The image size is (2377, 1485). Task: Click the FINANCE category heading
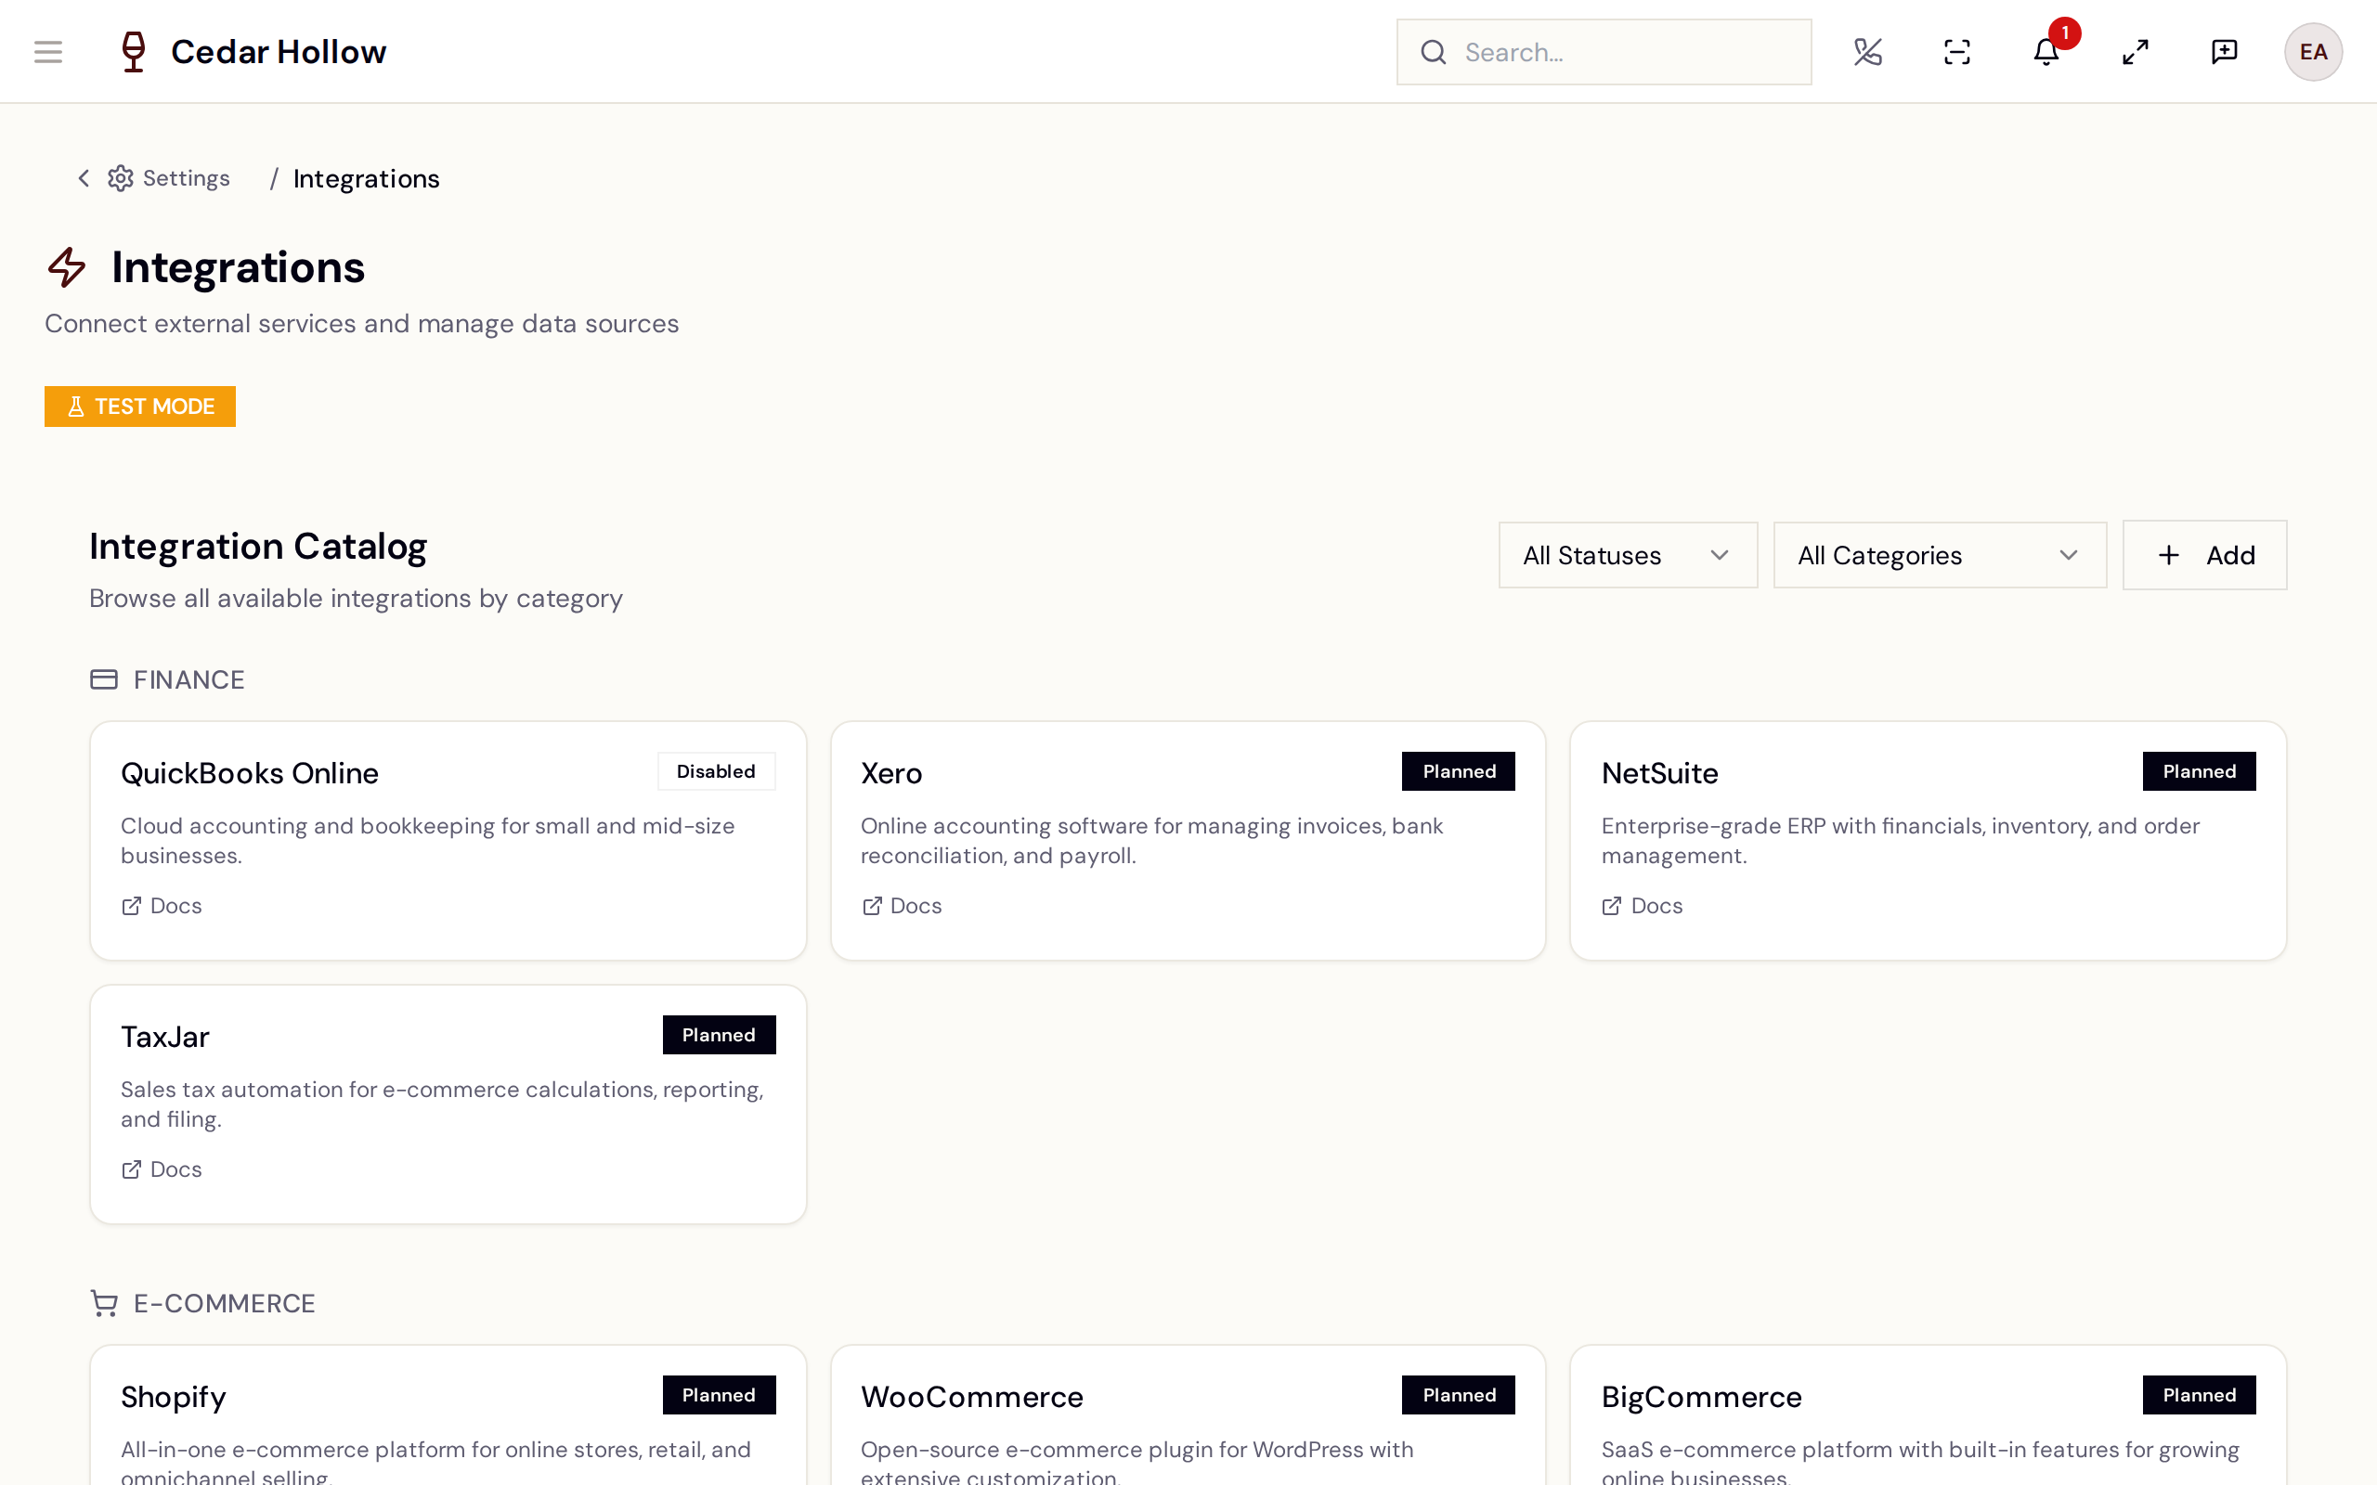(188, 679)
